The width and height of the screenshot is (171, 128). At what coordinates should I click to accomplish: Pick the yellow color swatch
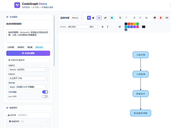tap(134, 24)
